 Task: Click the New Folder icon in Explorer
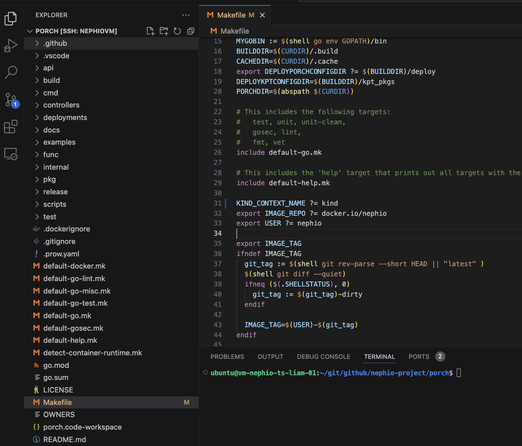164,31
